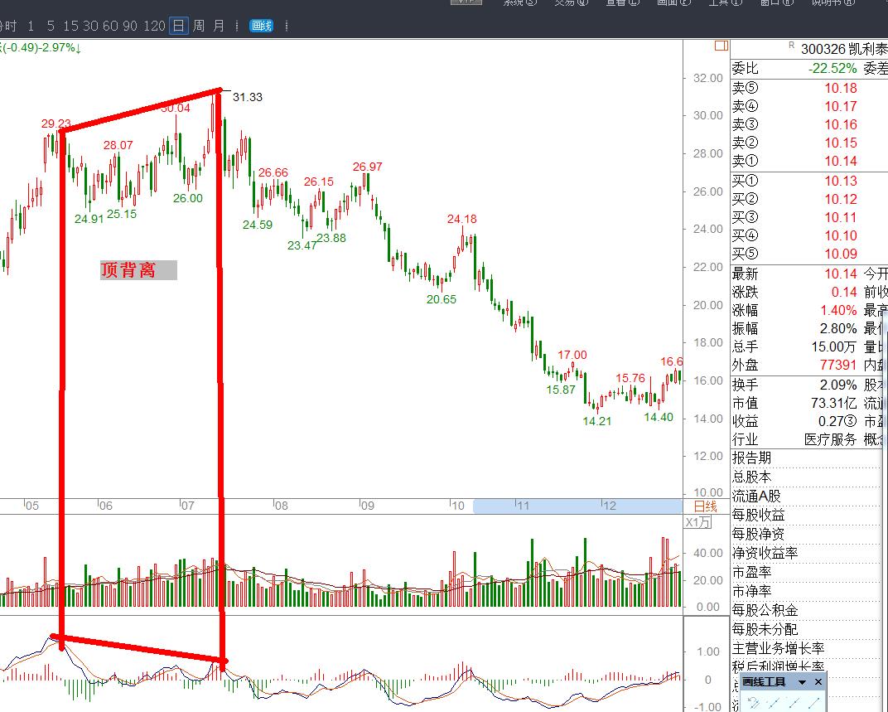Screen dimensions: 888x712
Task: Click the 卖② price 10.15
Action: (841, 143)
